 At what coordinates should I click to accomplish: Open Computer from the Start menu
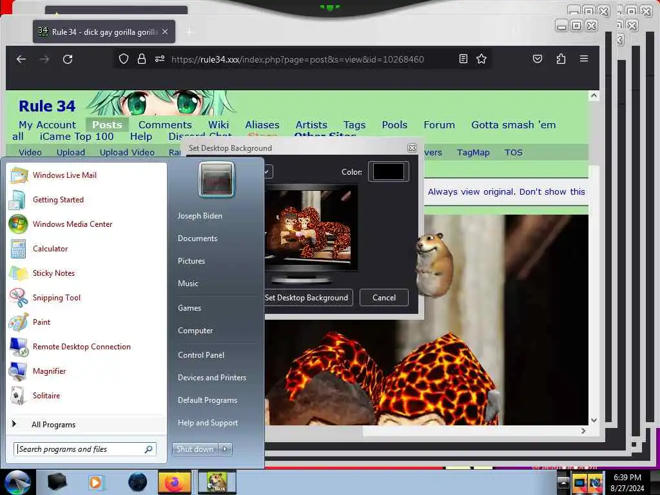tap(195, 331)
